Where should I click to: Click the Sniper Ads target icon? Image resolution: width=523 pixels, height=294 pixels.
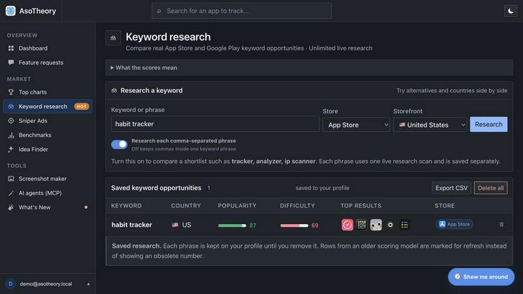(11, 121)
